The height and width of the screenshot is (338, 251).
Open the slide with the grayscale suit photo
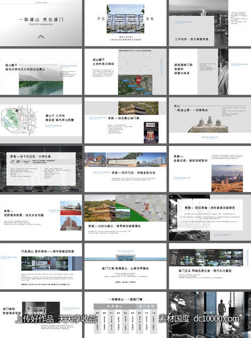click(x=210, y=72)
